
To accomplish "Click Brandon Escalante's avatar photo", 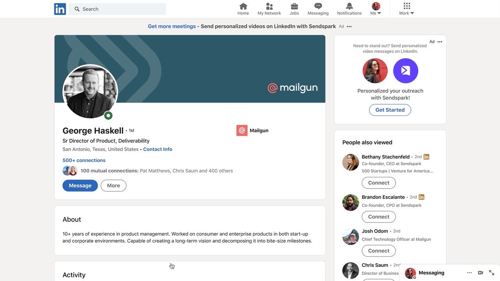I will (x=350, y=203).
